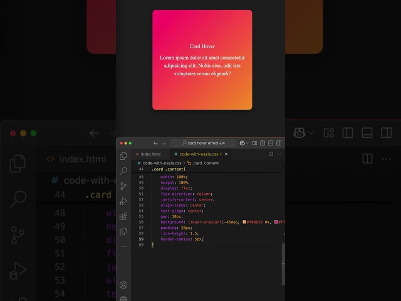Click the front editor's vertical scrollbar thumb
Image resolution: width=401 pixels, height=301 pixels.
pos(283,264)
